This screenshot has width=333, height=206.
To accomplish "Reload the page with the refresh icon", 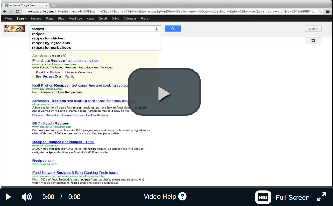I will pos(17,12).
